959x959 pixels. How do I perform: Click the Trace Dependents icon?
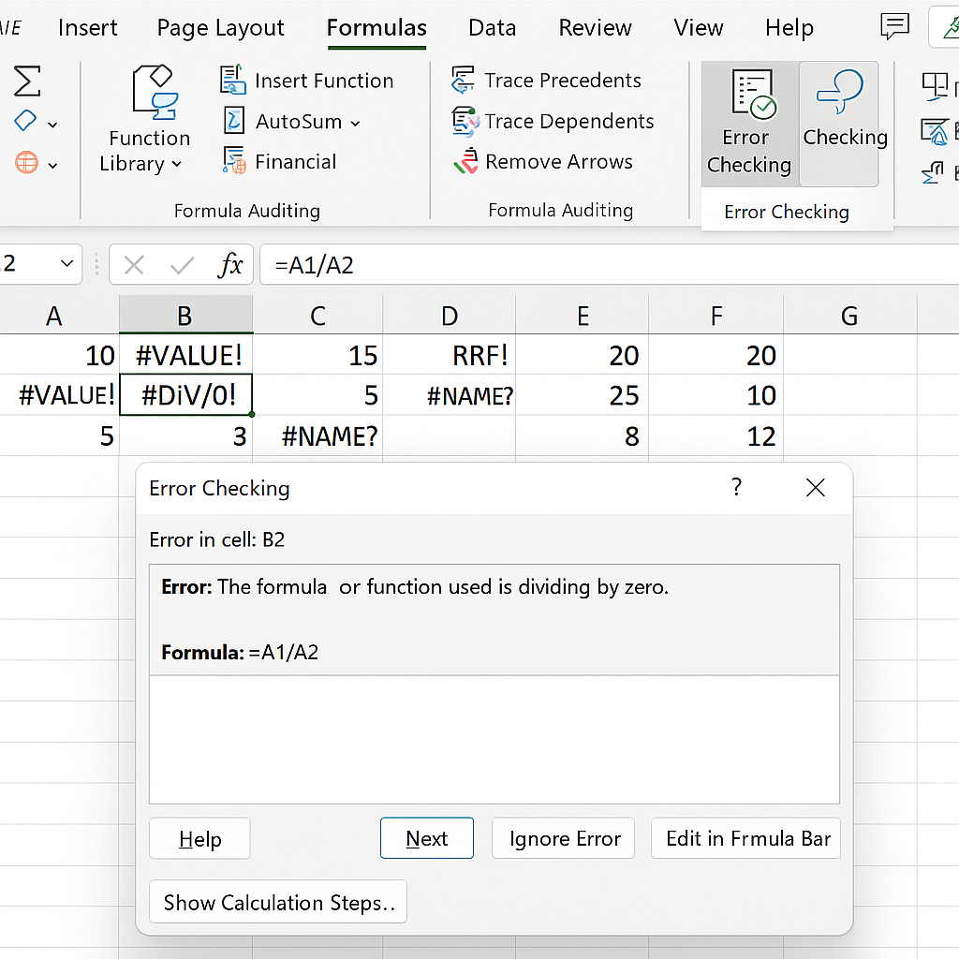click(465, 121)
